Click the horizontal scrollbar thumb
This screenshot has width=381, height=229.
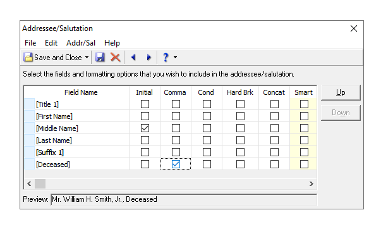[x=40, y=183]
